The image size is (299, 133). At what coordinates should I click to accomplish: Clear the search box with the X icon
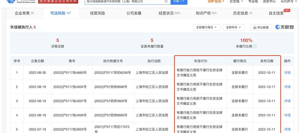point(166,1)
